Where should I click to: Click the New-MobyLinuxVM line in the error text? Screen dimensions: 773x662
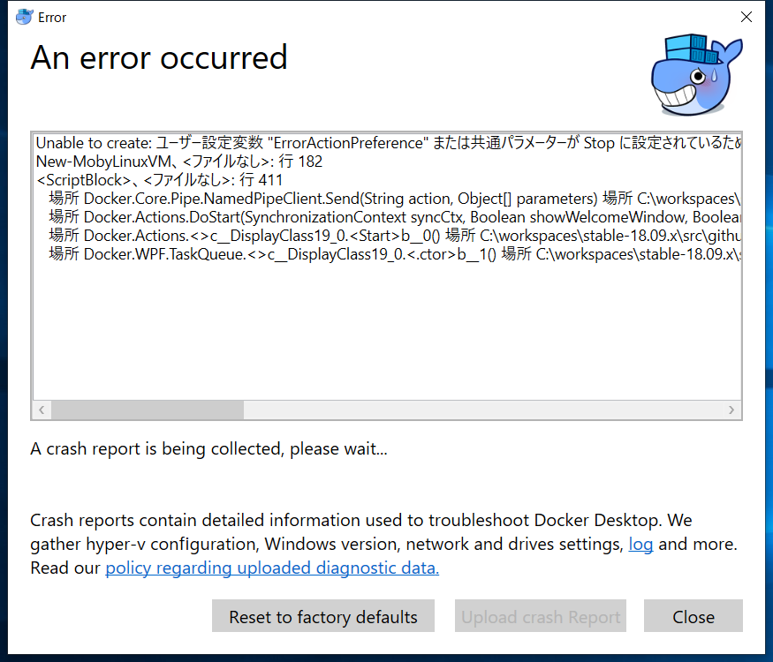pyautogui.click(x=178, y=162)
